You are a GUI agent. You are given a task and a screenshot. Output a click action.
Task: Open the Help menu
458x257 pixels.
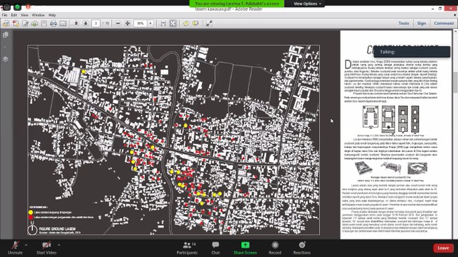pyautogui.click(x=52, y=15)
